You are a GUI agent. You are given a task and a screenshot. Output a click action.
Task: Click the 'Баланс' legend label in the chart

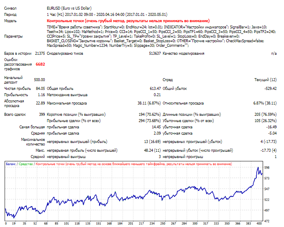click(x=11, y=164)
